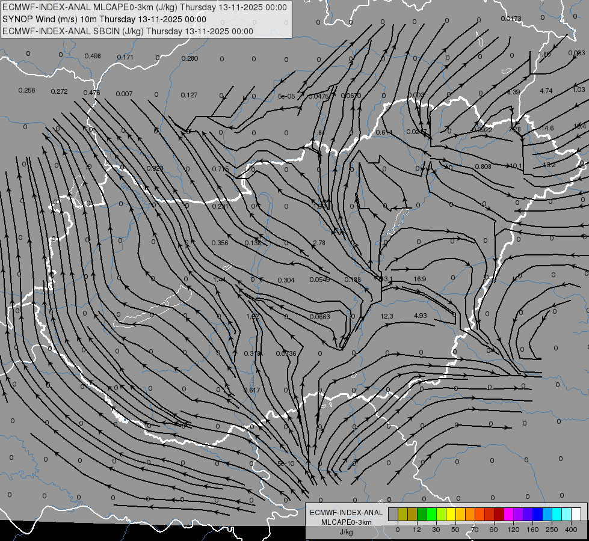This screenshot has width=589, height=541.
Task: Click the legend scale value 30
Action: click(436, 530)
